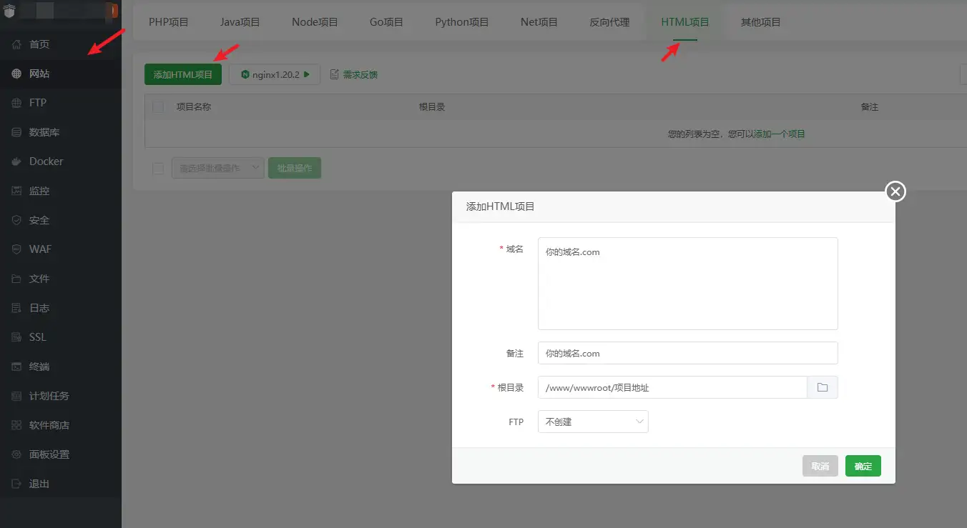This screenshot has width=967, height=528.
Task: Click the shield icon beside 安全
Action: coord(16,220)
